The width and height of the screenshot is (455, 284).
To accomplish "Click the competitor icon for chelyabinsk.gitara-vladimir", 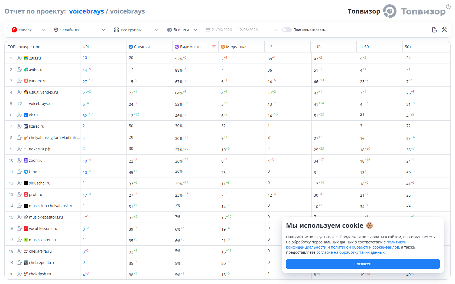I will coord(19,138).
